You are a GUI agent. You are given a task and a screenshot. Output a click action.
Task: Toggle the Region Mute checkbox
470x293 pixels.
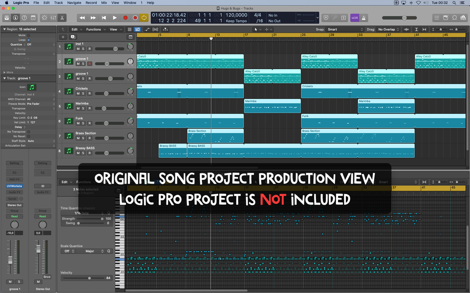29,35
